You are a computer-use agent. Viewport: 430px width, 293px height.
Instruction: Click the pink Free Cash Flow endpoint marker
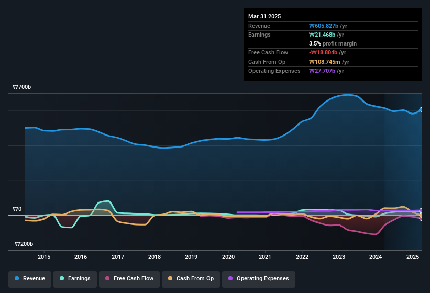pos(421,218)
